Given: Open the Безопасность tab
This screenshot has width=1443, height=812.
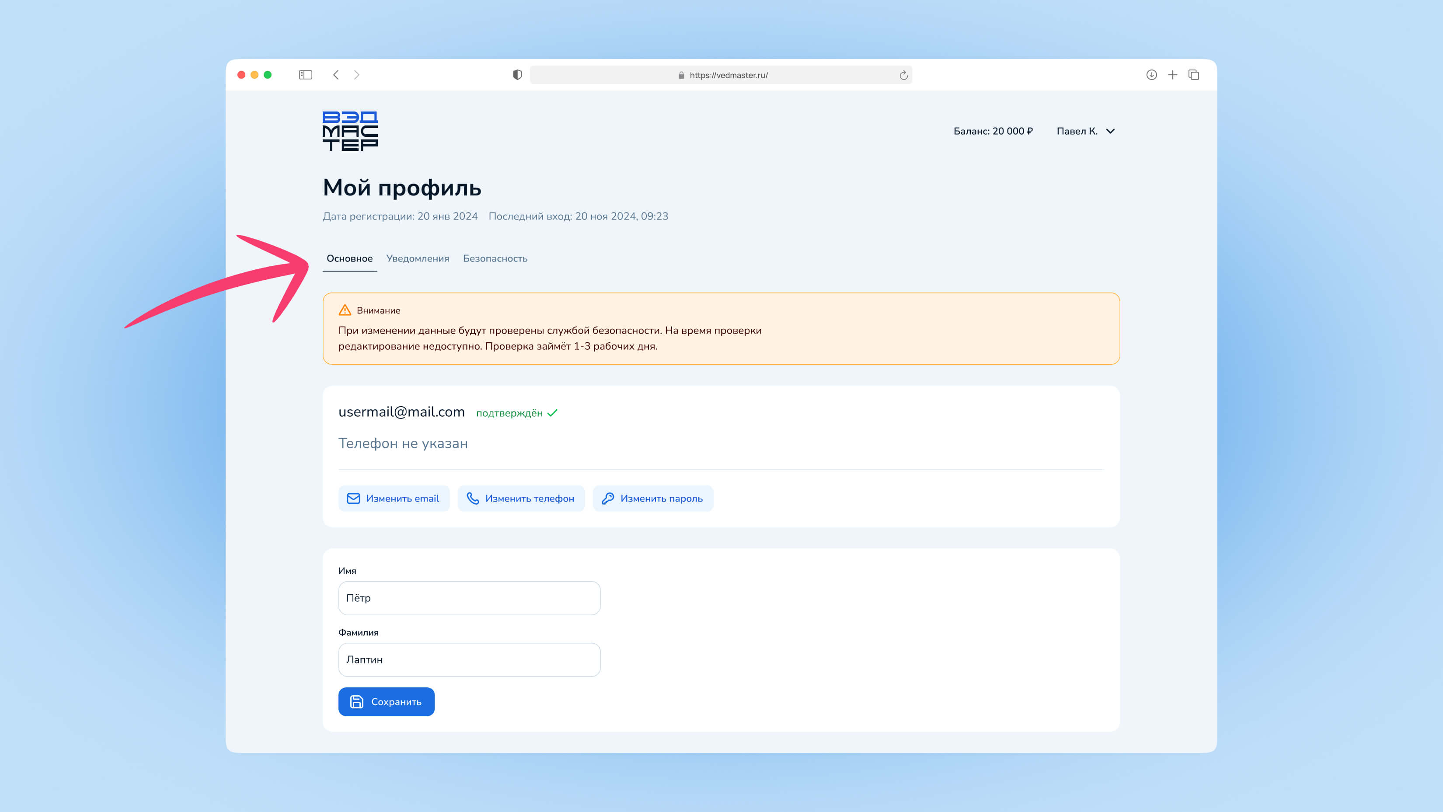Looking at the screenshot, I should (x=495, y=259).
